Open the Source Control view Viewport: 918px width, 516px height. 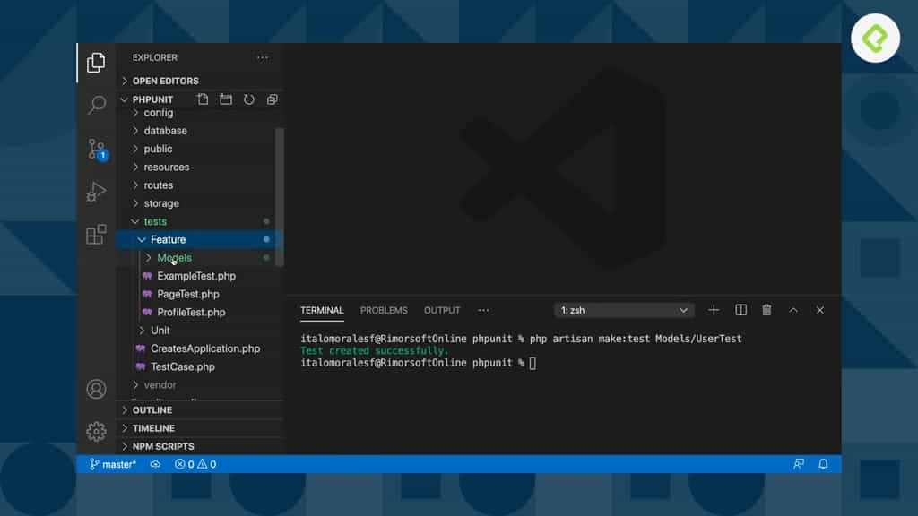pos(96,150)
